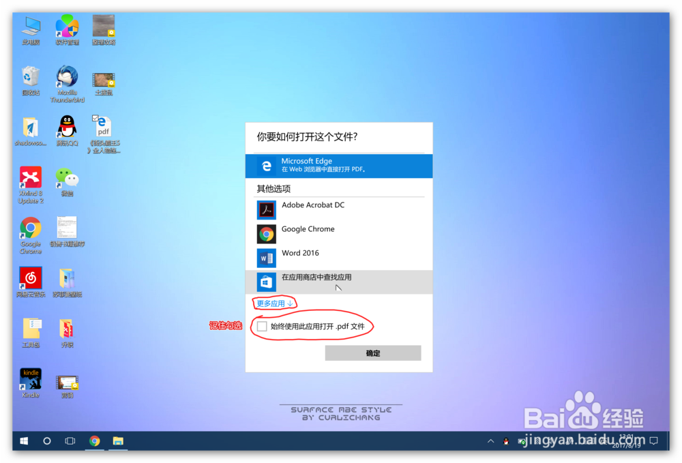Open the Windows Start menu
Viewport: 682px width, 463px height.
(x=24, y=440)
